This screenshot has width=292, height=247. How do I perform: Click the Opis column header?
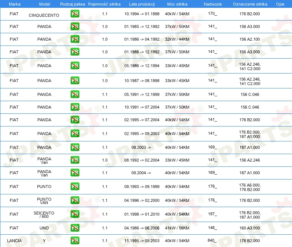(280, 4)
